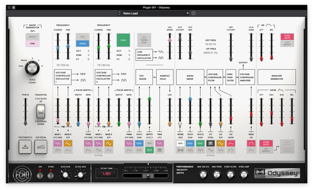Click the Footswitch pedal icon button
The height and width of the screenshot is (190, 313).
tap(25, 147)
